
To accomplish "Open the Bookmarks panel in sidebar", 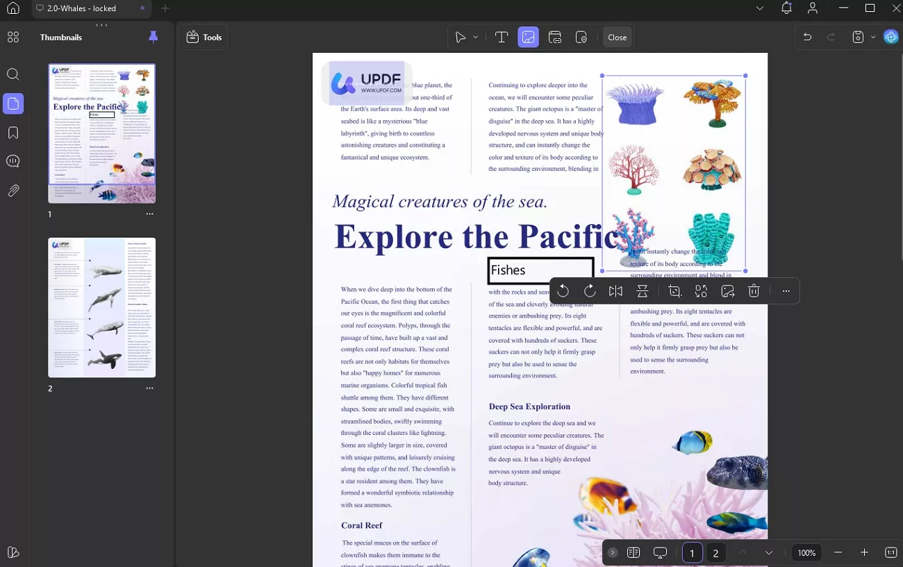I will pos(13,132).
